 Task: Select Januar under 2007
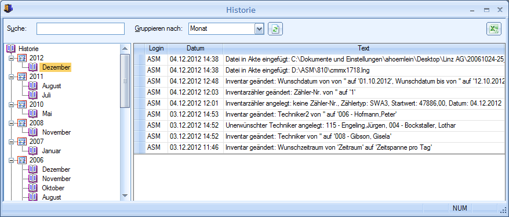(51, 151)
